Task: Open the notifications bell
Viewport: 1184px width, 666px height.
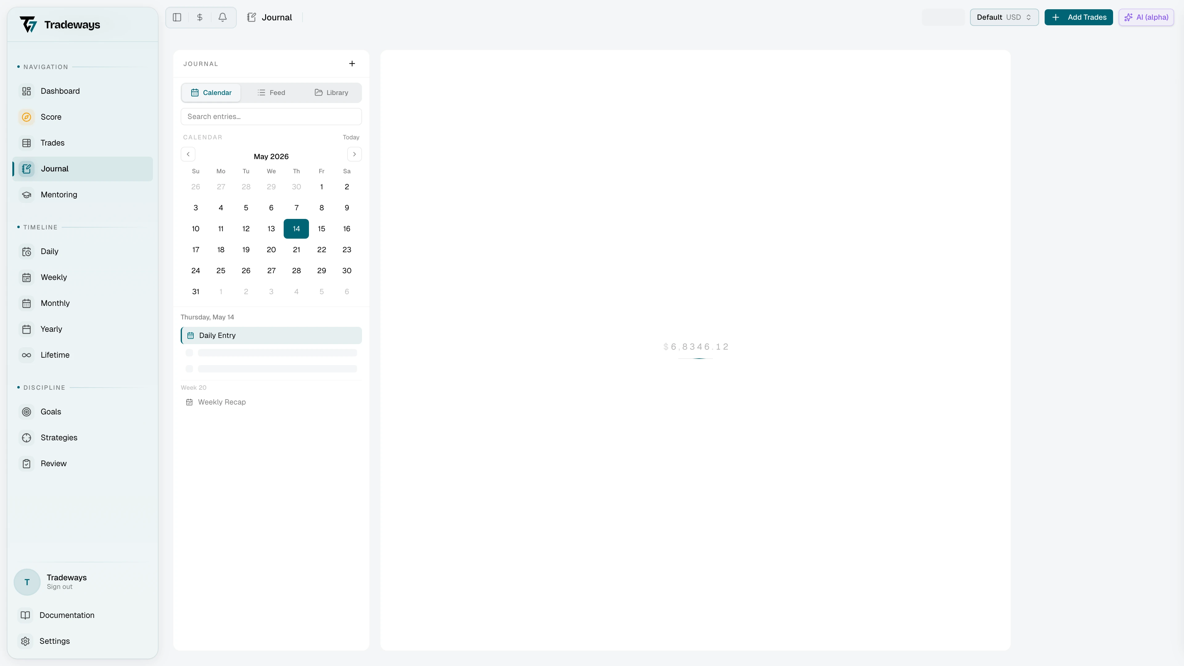Action: [x=222, y=18]
